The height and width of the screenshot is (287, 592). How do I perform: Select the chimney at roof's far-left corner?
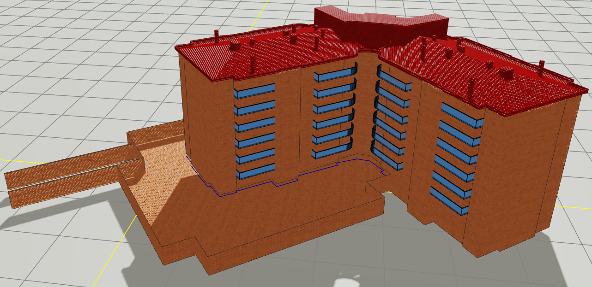tap(217, 35)
